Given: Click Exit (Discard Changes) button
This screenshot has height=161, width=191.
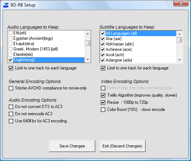Looking at the screenshot, I should coord(122,146).
